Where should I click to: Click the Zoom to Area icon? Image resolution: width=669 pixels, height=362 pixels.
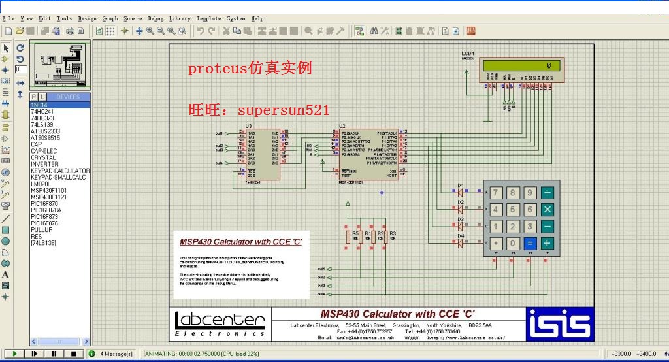182,31
